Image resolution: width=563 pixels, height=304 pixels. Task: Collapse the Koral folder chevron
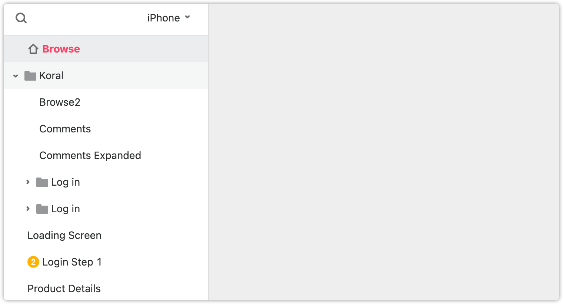[16, 76]
